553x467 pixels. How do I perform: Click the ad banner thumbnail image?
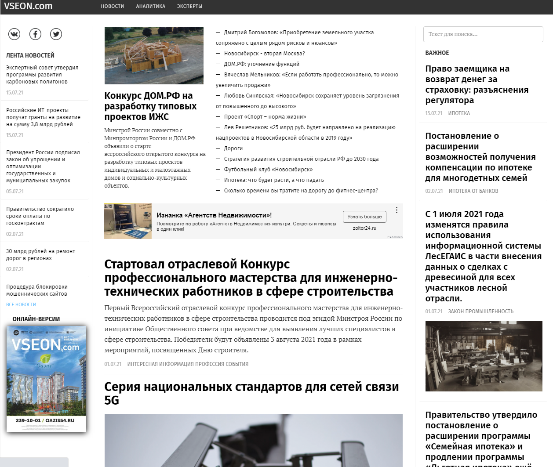point(128,221)
